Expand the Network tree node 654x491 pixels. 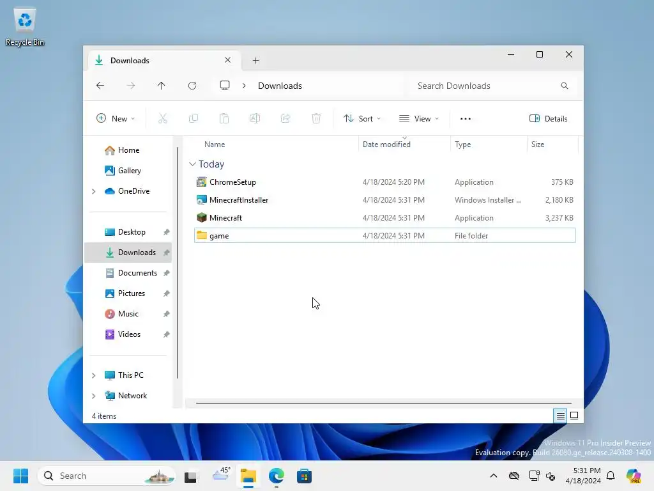(93, 396)
